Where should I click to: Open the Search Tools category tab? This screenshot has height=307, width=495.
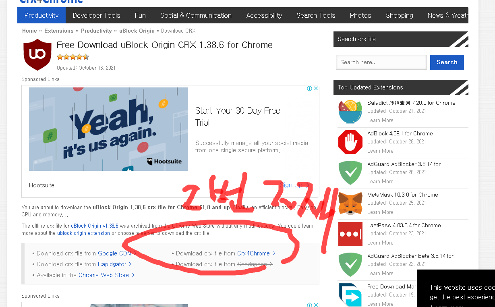click(x=316, y=15)
